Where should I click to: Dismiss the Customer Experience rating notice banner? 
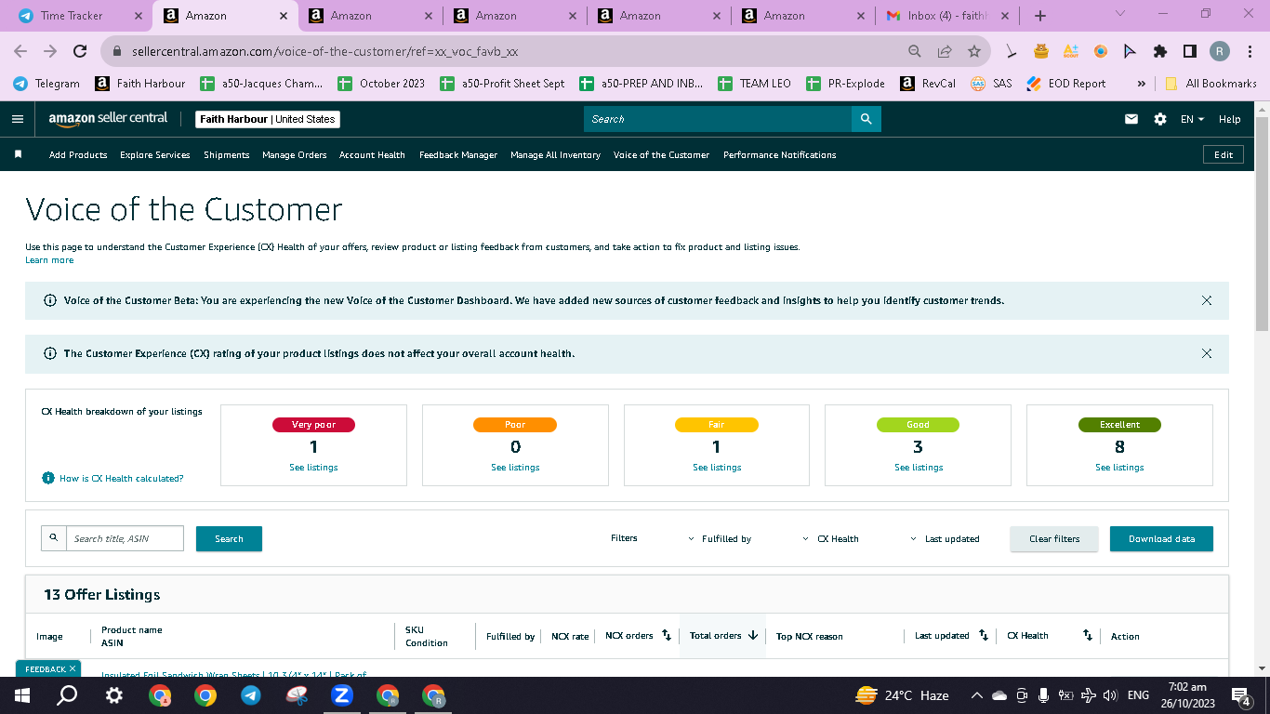[x=1207, y=353]
